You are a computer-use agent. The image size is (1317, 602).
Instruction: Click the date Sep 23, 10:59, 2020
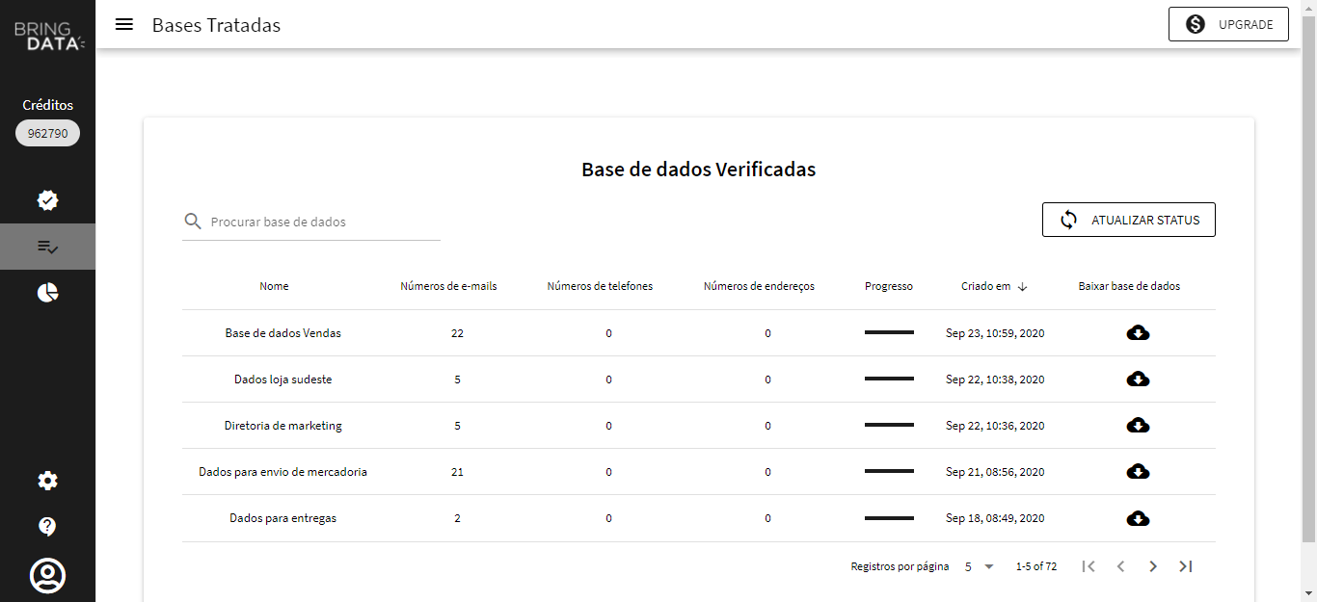point(995,333)
